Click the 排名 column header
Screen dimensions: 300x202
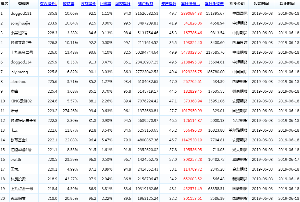tap(4, 4)
